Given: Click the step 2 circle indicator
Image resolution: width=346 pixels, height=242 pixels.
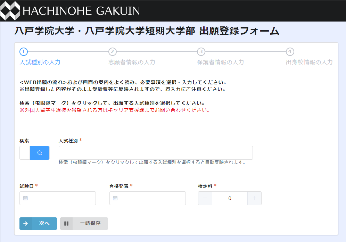Looking at the screenshot, I should (112, 52).
